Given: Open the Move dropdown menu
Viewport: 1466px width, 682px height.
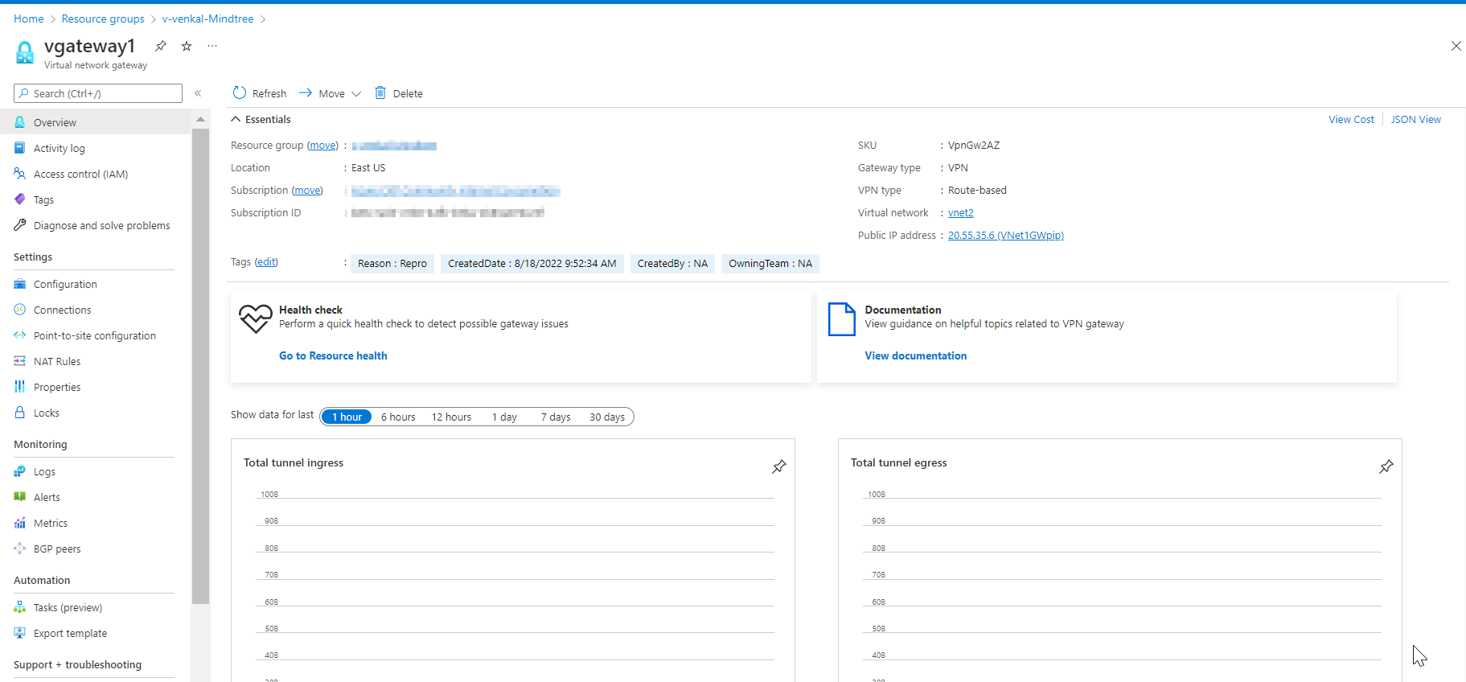Looking at the screenshot, I should point(331,93).
